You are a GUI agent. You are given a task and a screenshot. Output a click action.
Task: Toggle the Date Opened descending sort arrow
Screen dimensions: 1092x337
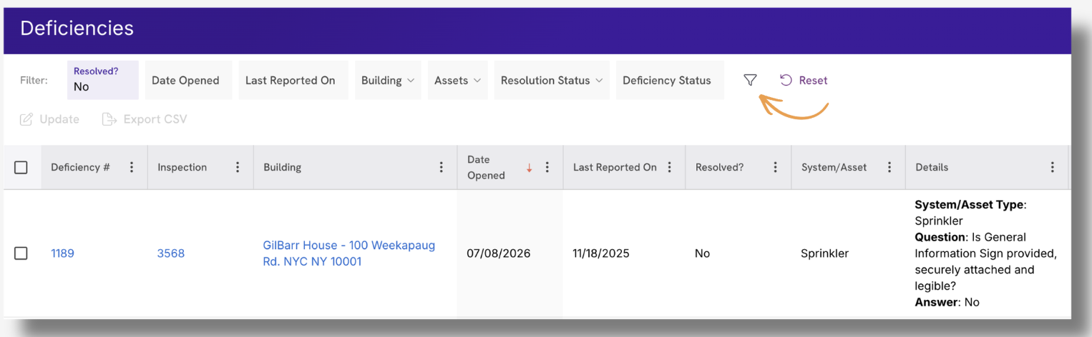coord(530,168)
